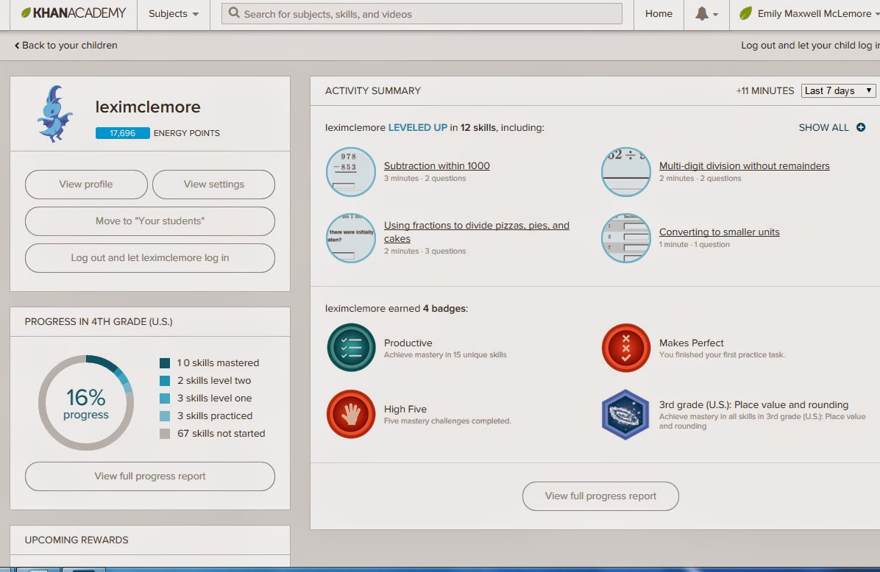
Task: Click the LEVELED UP text
Action: [x=417, y=127]
